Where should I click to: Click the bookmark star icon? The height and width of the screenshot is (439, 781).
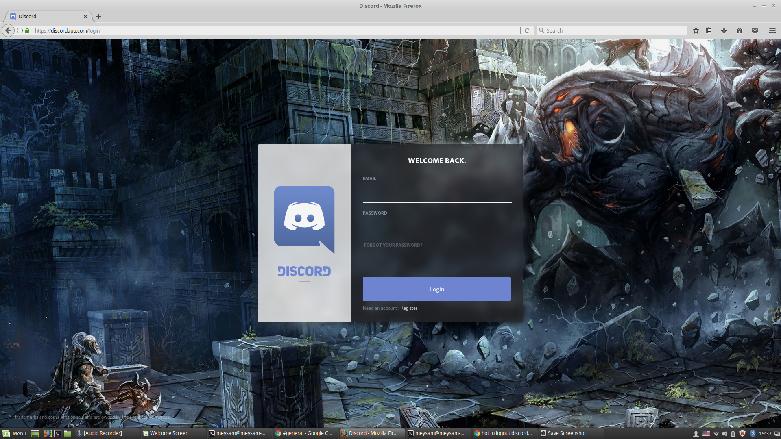(696, 30)
